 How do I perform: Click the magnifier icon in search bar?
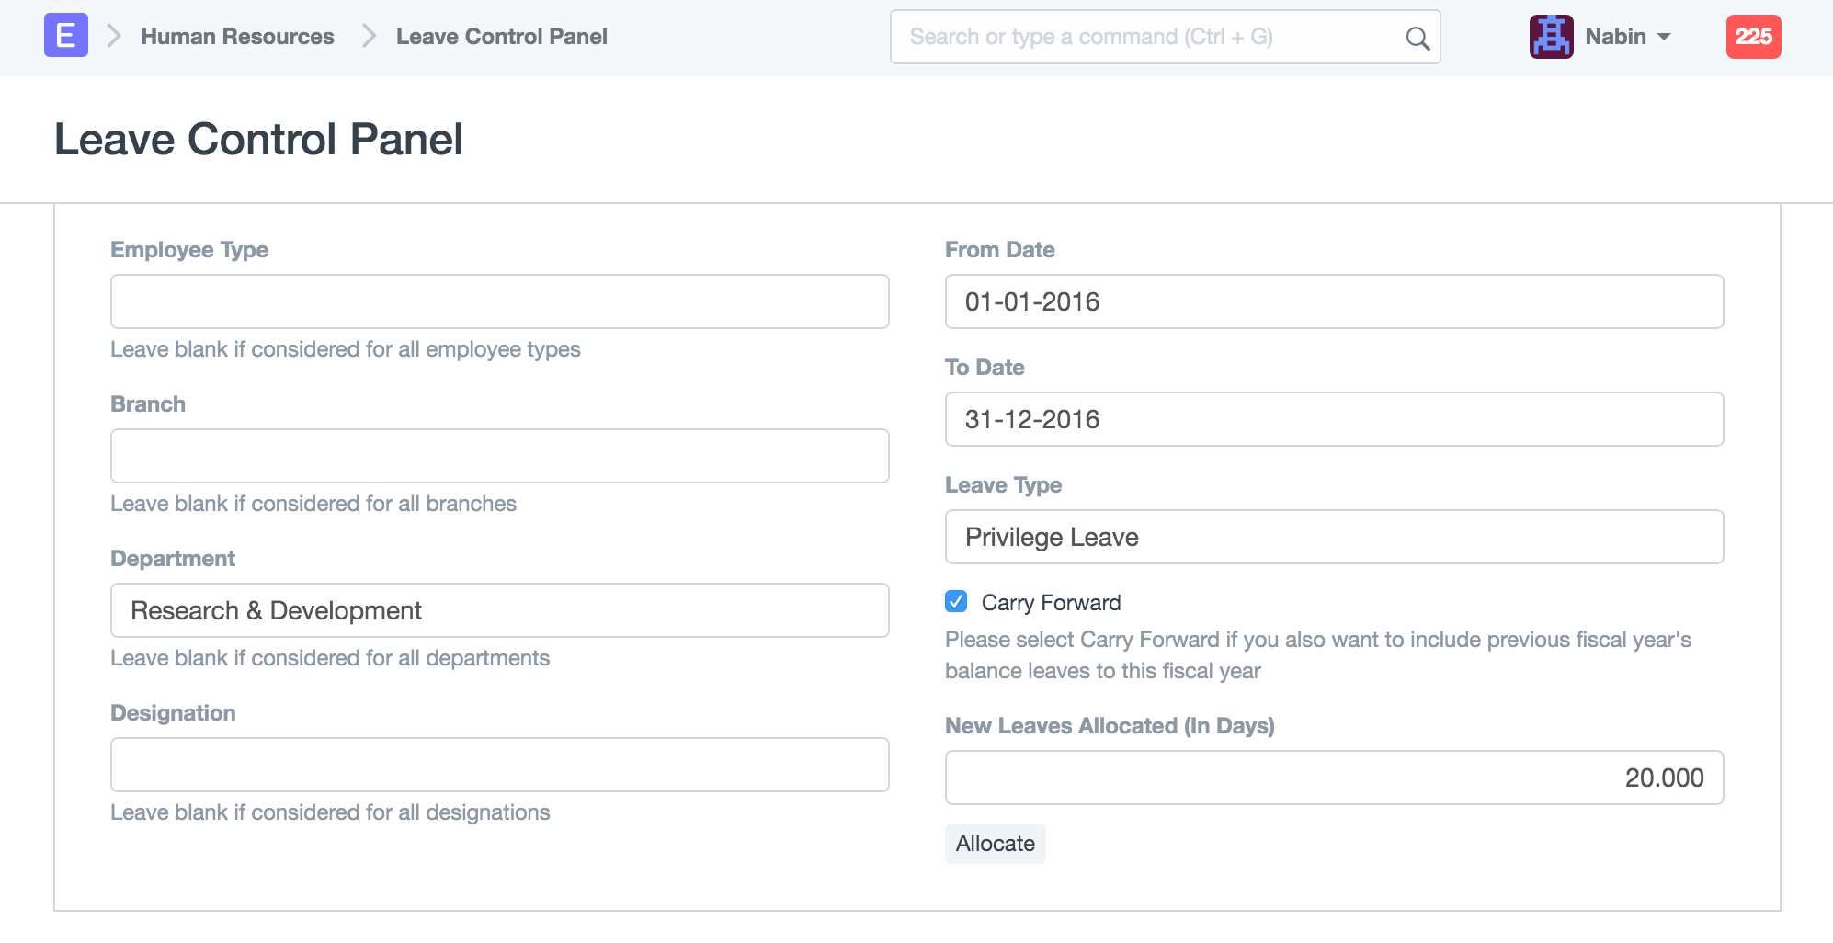click(x=1417, y=38)
